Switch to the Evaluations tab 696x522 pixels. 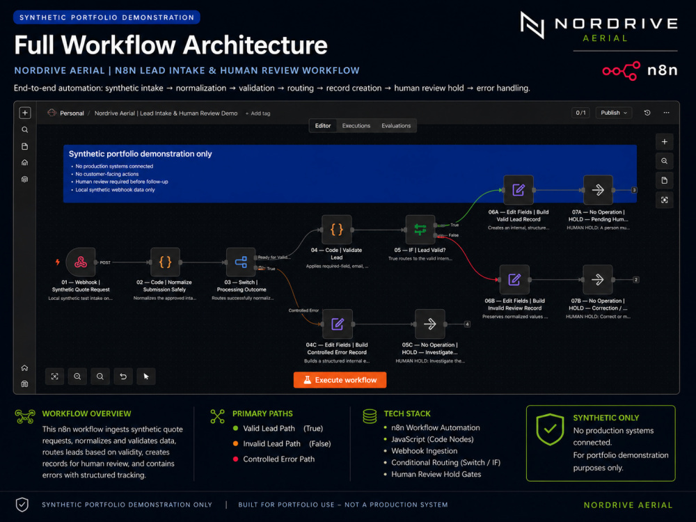point(396,125)
